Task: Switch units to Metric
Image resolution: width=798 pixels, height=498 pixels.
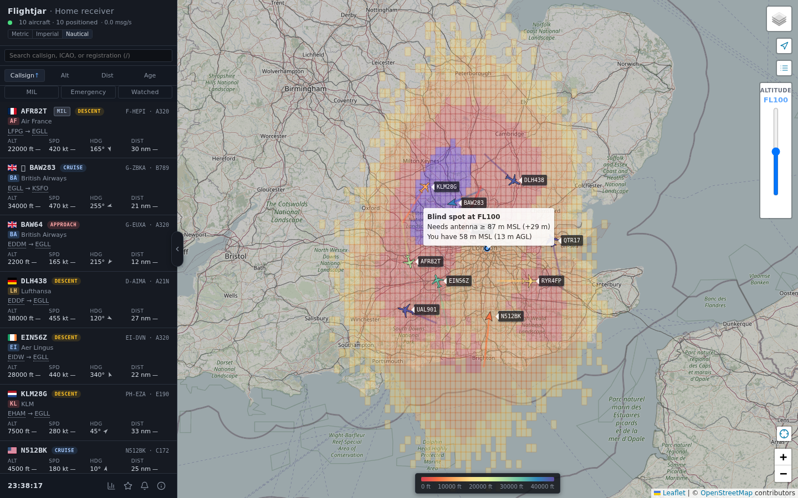Action: [20, 34]
